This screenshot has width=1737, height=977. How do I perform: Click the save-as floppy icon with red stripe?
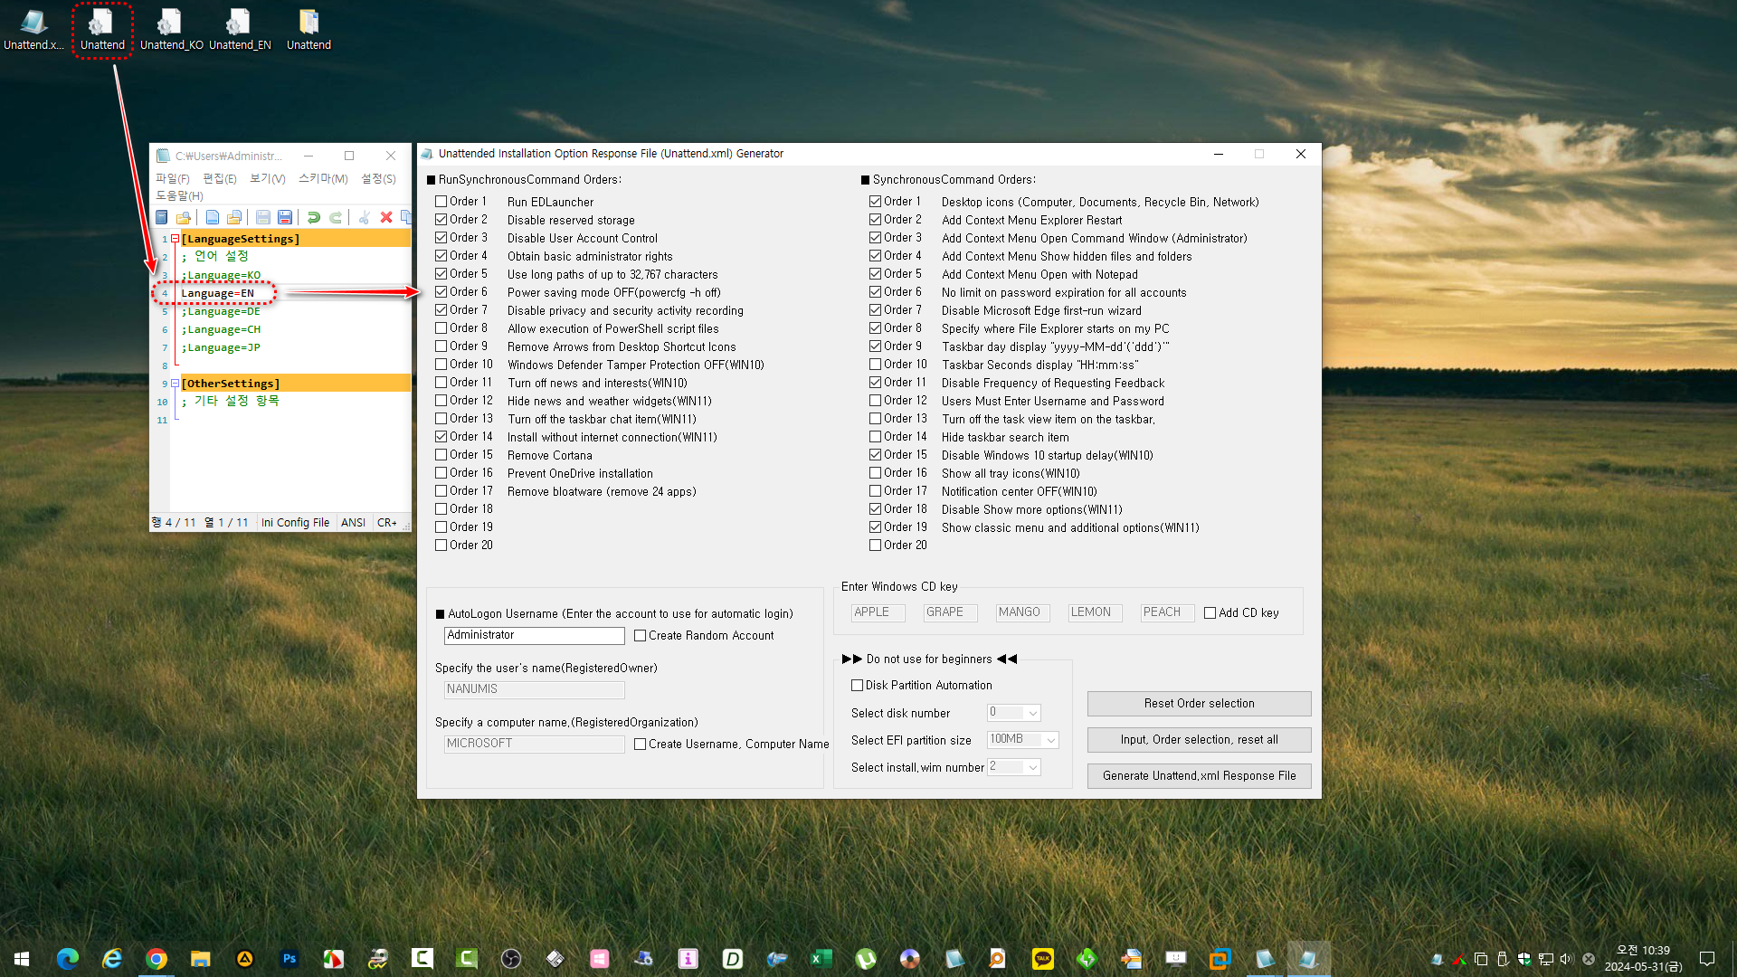285,217
